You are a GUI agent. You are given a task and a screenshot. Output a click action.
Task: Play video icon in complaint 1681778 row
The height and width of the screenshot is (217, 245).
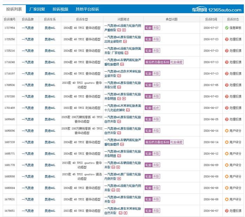tap(118, 167)
